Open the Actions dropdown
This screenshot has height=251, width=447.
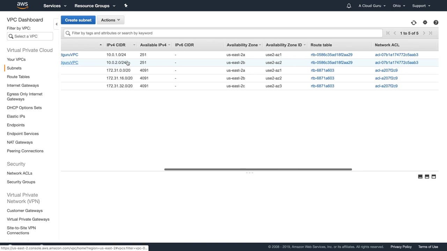(x=110, y=20)
